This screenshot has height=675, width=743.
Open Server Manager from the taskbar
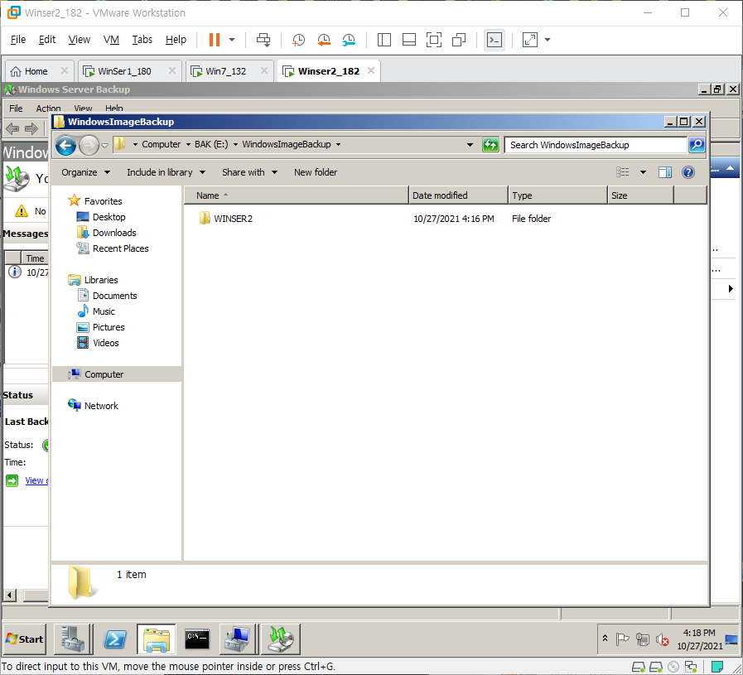pyautogui.click(x=73, y=639)
